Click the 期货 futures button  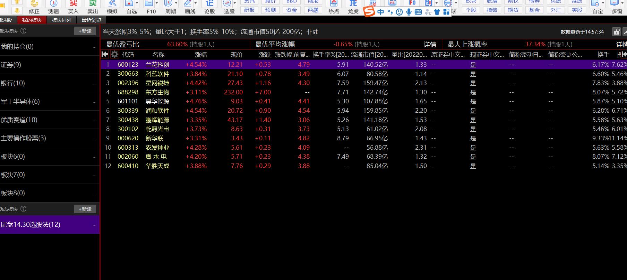point(513,10)
